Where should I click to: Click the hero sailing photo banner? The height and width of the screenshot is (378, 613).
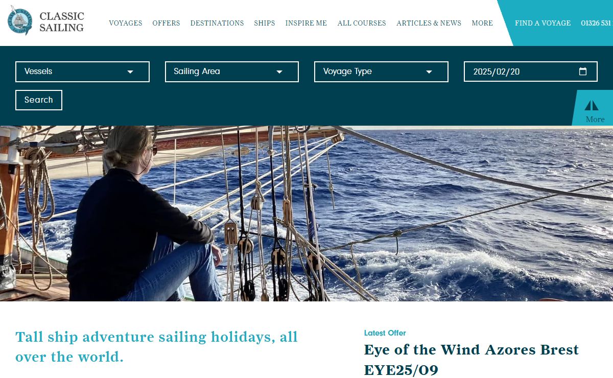click(306, 214)
